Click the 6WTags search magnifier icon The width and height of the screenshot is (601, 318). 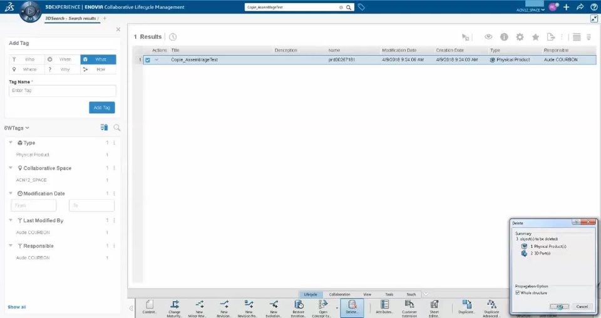point(117,128)
